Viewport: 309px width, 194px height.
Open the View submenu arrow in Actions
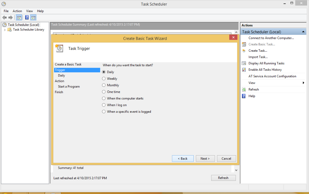coord(303,83)
